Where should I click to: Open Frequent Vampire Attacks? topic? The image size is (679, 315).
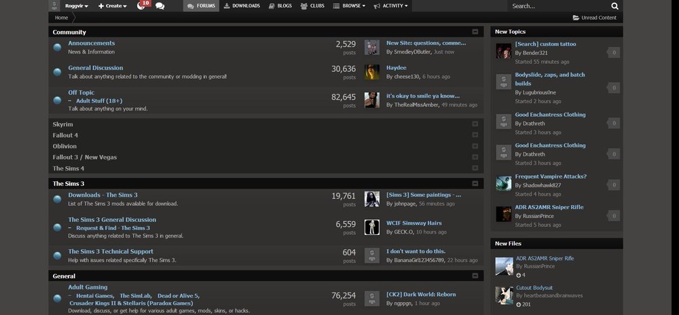pyautogui.click(x=551, y=177)
